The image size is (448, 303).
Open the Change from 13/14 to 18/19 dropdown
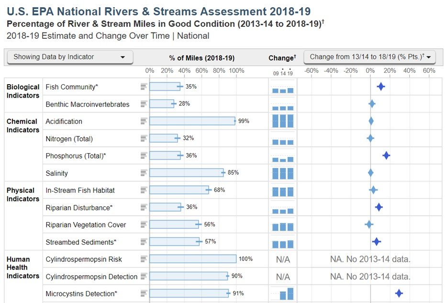pos(370,57)
